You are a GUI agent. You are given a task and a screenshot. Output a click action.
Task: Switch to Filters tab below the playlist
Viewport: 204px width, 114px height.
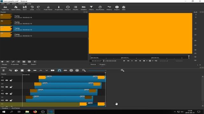tap(25, 64)
